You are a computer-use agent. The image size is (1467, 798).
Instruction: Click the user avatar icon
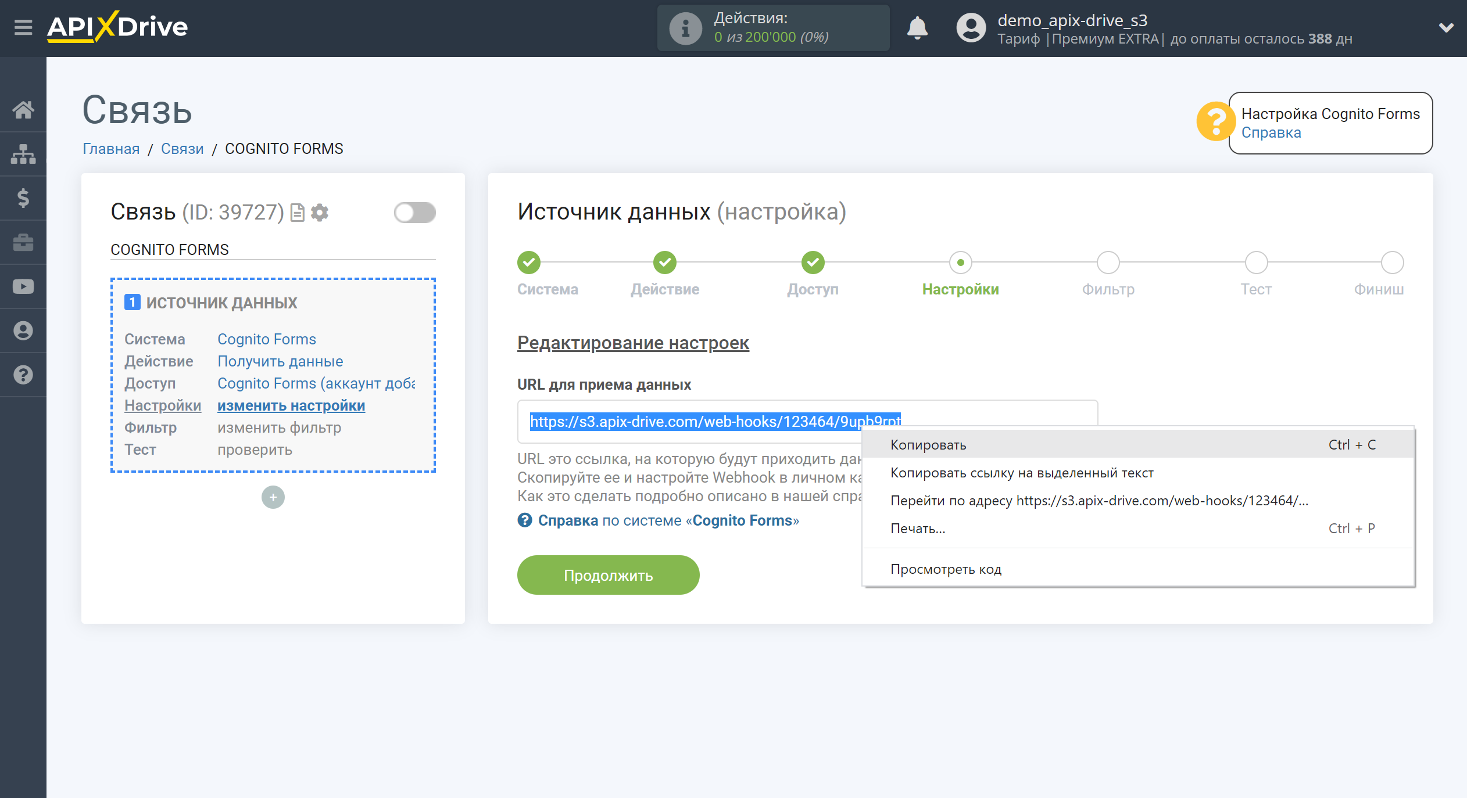971,28
